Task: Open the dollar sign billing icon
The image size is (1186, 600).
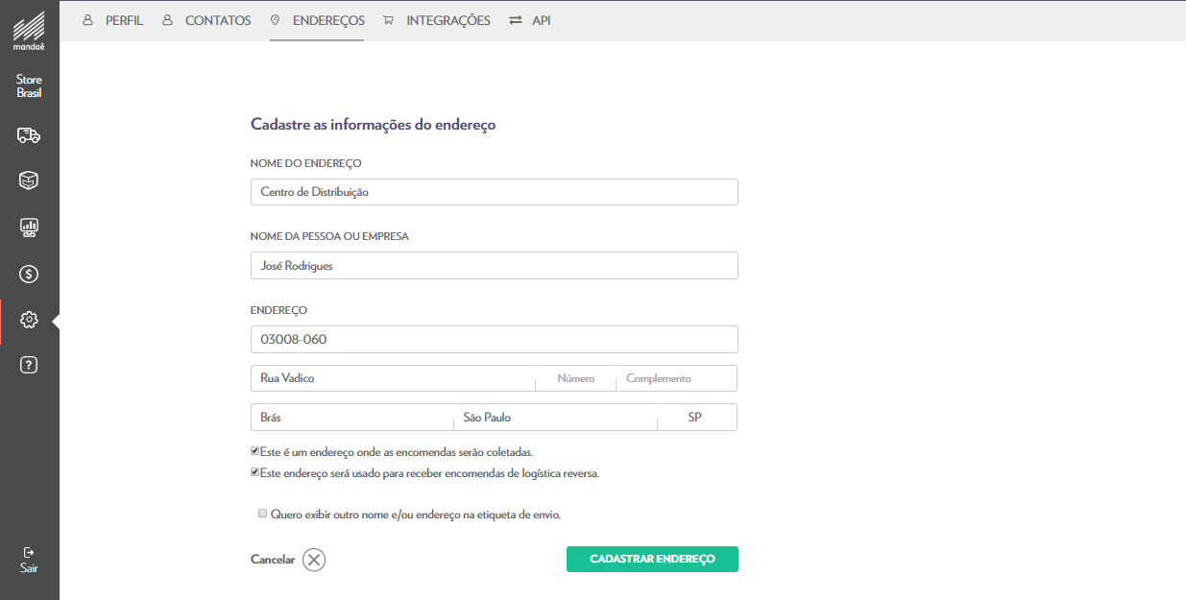Action: 29,275
